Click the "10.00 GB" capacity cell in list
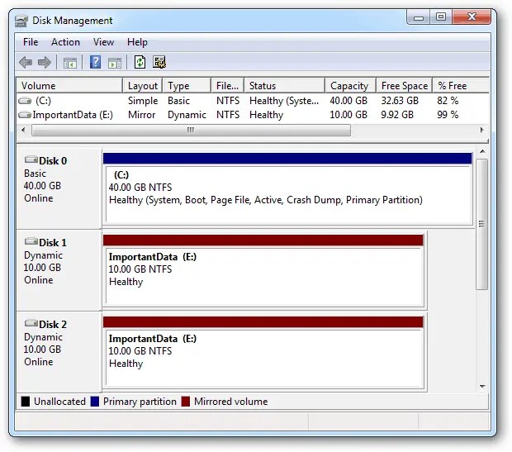Screen dimensions: 512x452 click(x=348, y=115)
